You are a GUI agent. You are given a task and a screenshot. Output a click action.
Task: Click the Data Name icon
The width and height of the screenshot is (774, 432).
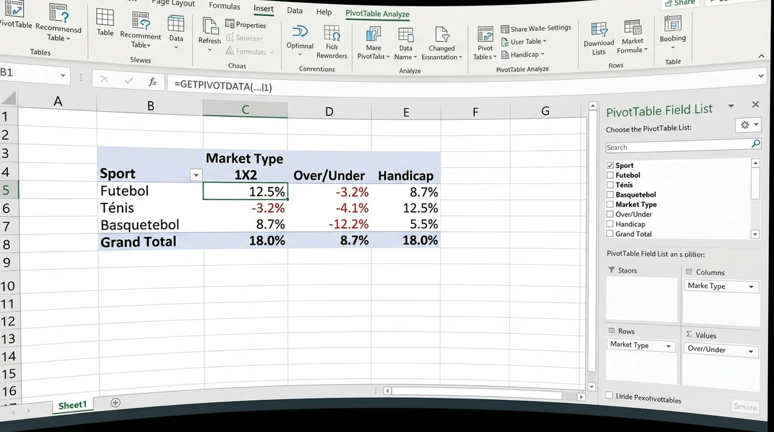tap(406, 35)
